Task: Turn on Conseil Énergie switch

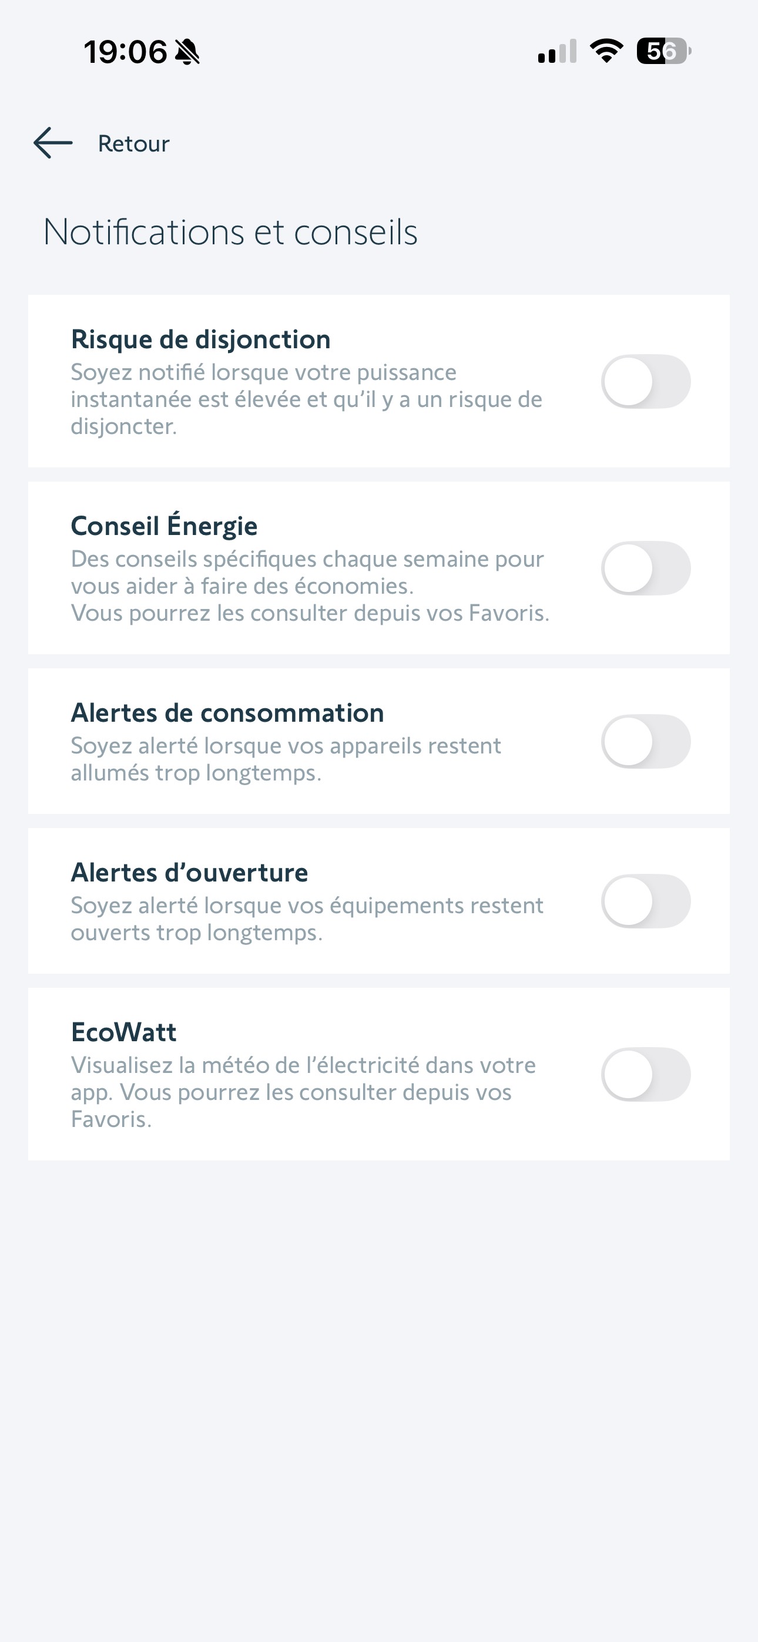Action: 646,568
